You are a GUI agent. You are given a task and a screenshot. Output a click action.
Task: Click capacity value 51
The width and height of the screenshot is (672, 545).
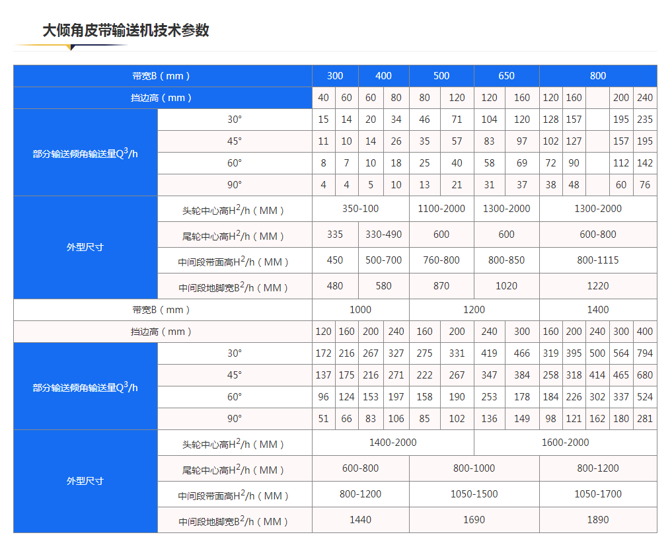pyautogui.click(x=324, y=419)
